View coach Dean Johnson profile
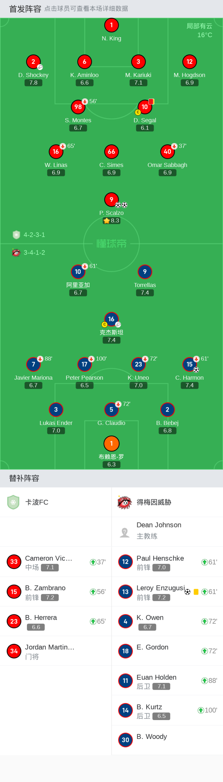The width and height of the screenshot is (223, 782). tap(167, 531)
